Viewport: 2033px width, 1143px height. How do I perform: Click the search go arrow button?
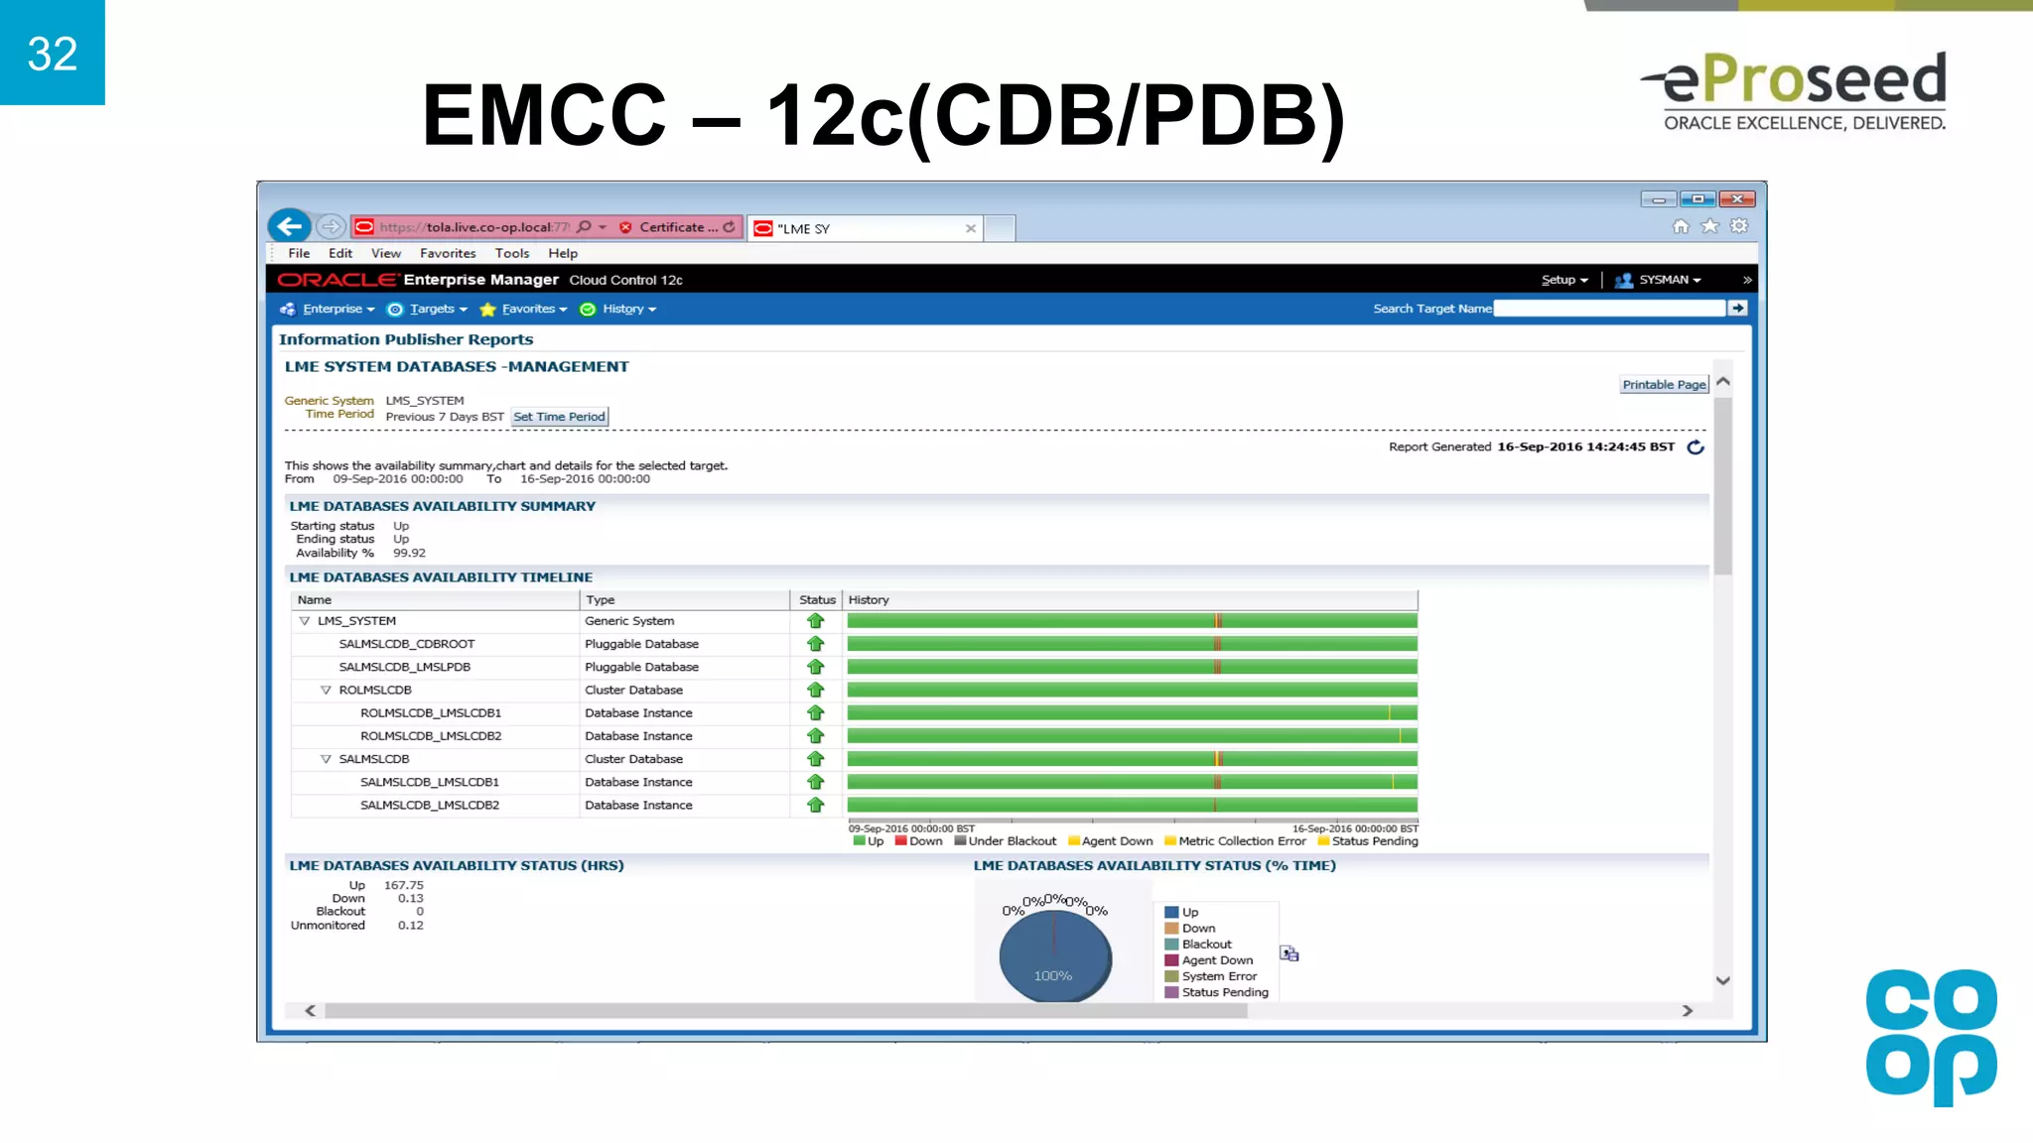(1738, 309)
